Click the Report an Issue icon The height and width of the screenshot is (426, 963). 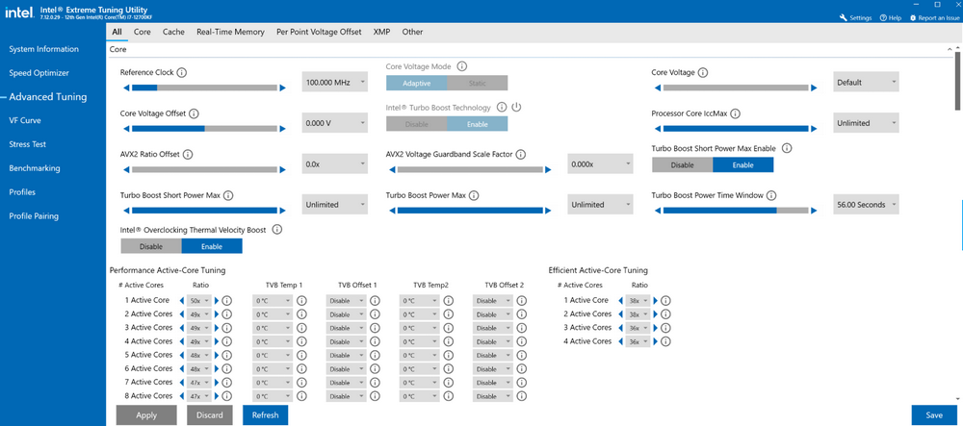click(x=913, y=17)
